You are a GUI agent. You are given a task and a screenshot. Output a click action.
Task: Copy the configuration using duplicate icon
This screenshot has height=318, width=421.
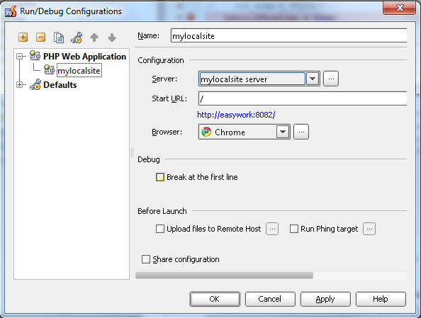pos(59,38)
